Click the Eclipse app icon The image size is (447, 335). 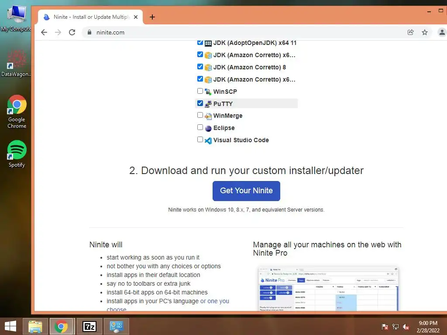point(208,128)
